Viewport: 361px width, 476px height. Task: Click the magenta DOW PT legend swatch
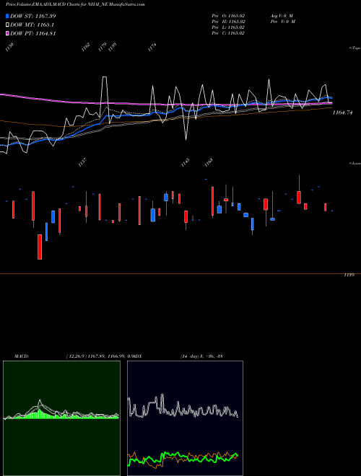pyautogui.click(x=8, y=34)
